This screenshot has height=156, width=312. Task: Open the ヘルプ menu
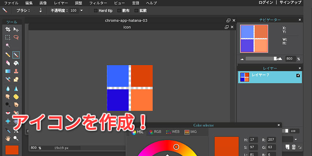pyautogui.click(x=151, y=3)
